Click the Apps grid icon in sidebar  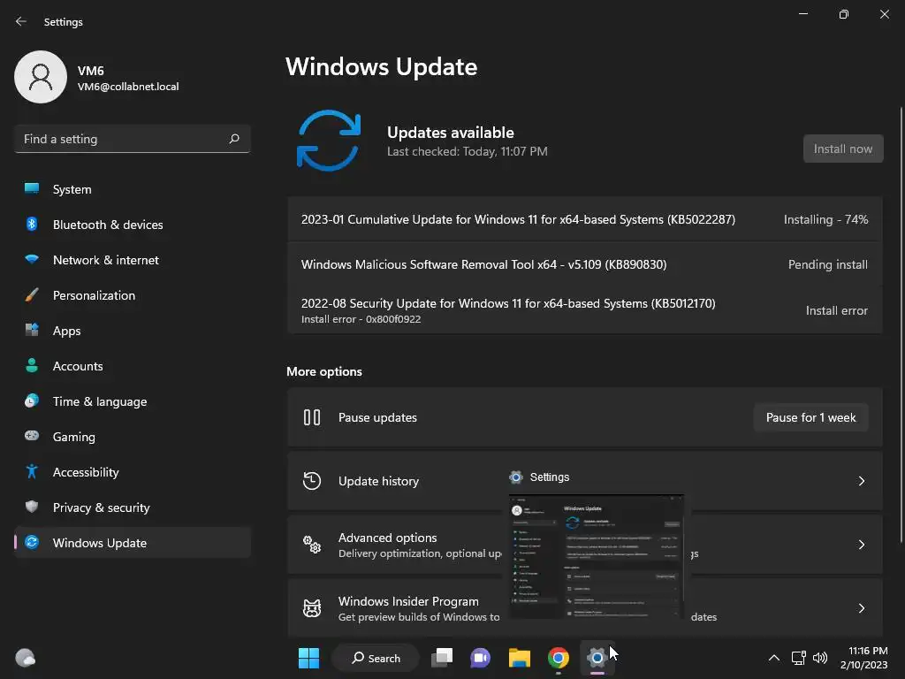click(32, 331)
